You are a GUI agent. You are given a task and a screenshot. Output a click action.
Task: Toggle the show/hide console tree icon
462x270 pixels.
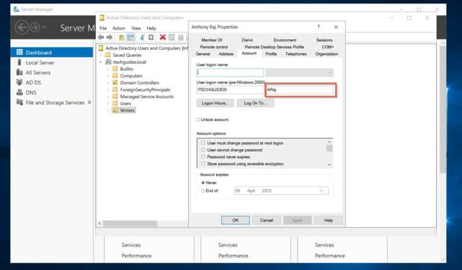pyautogui.click(x=131, y=37)
